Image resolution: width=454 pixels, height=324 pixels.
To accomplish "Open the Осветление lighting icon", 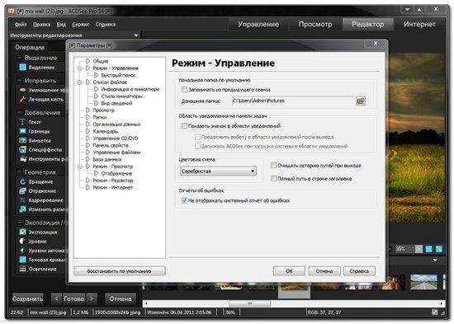I will pyautogui.click(x=22, y=269).
